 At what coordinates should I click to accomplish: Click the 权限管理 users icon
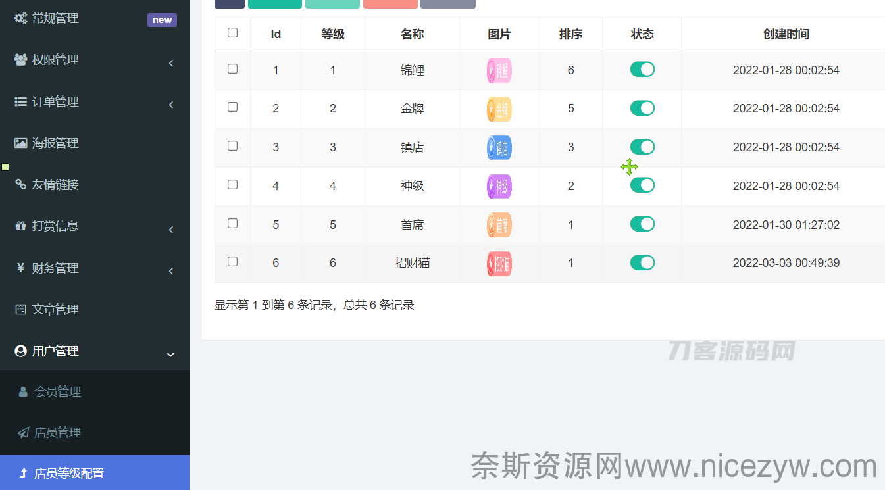pos(21,59)
